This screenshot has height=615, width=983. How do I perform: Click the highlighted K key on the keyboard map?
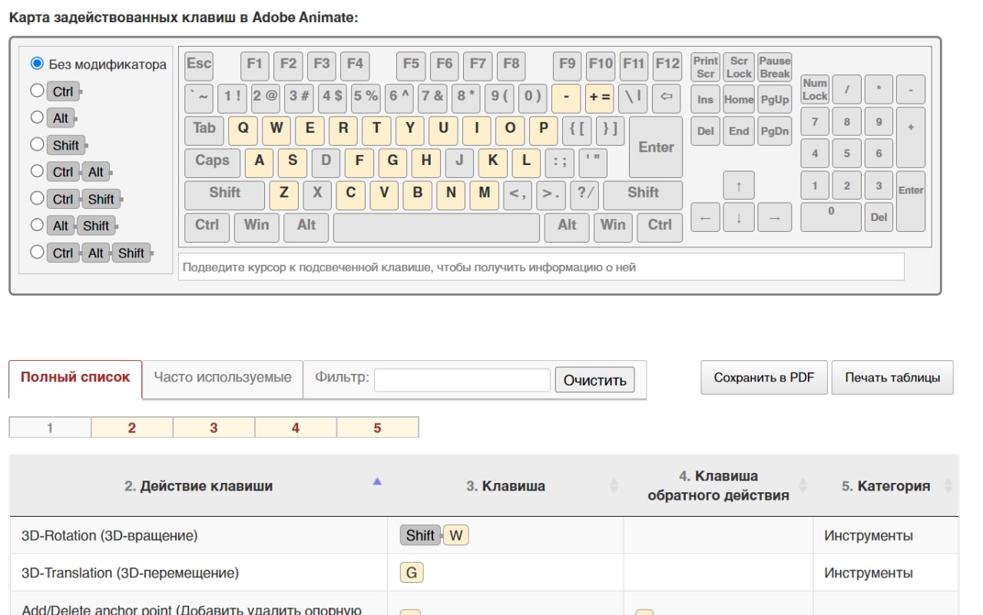tap(493, 162)
